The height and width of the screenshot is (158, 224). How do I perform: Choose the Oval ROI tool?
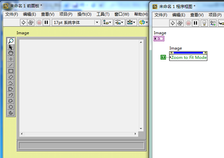pos(11,107)
